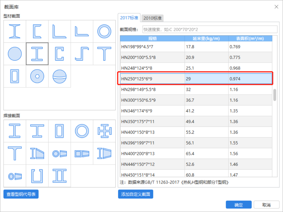Viewport: 283px width, 212px height.
Task: Select the rectangular tube profile section icon
Action: click(15, 76)
